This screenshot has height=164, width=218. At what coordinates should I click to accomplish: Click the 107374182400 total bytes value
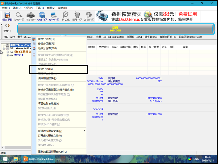154,98
